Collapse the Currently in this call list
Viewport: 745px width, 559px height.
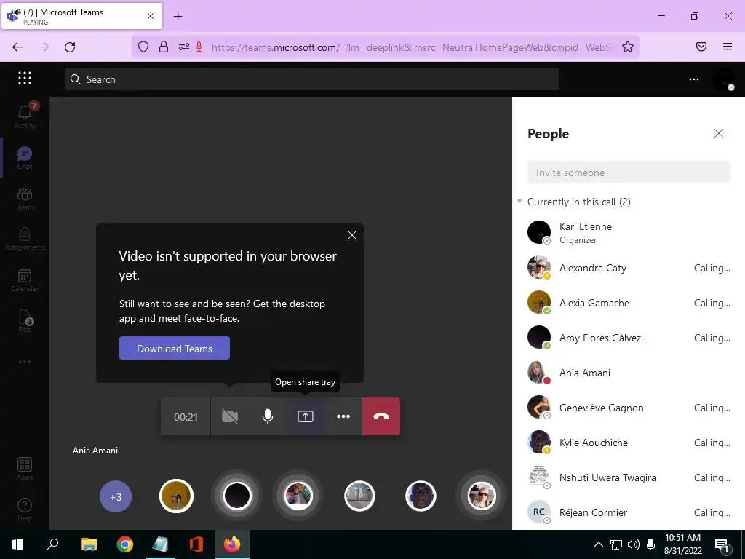point(519,202)
